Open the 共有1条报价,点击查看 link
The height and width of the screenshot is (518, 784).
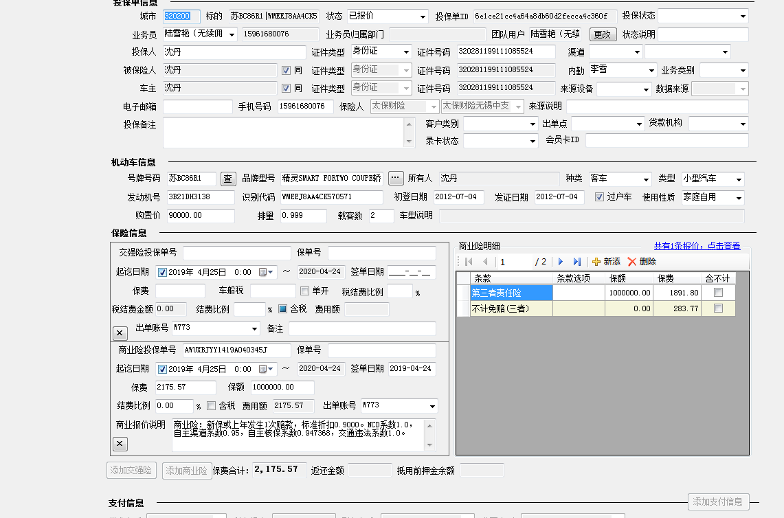697,246
